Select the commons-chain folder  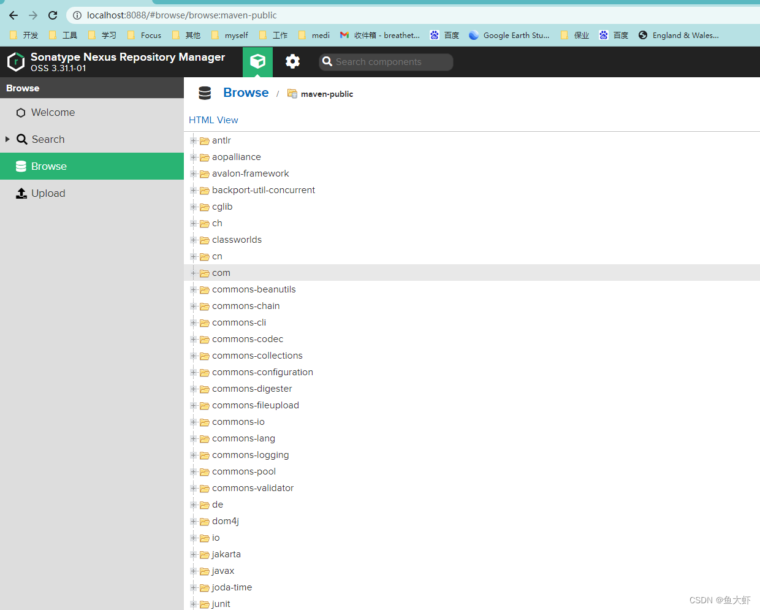coord(246,306)
